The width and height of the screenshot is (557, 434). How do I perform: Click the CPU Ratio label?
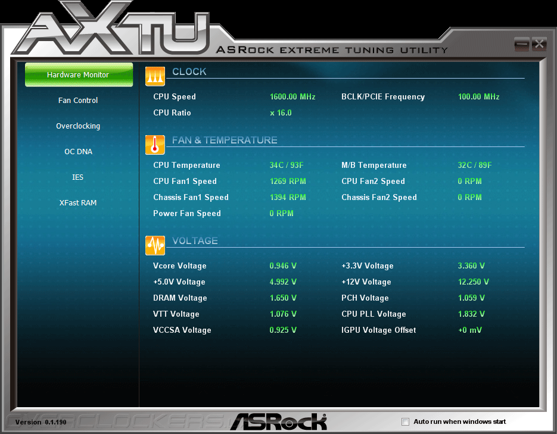click(172, 113)
